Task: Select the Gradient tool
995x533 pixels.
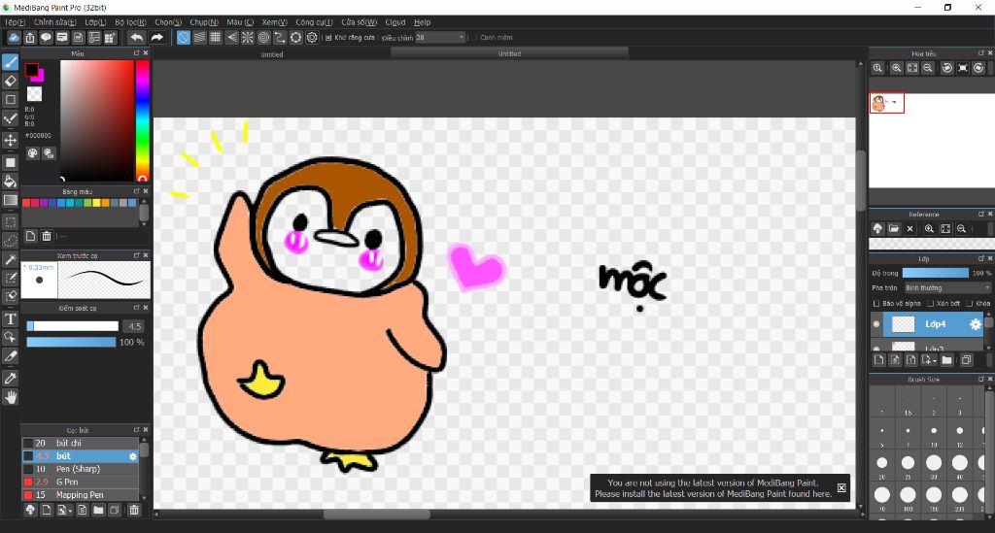Action: coord(10,200)
